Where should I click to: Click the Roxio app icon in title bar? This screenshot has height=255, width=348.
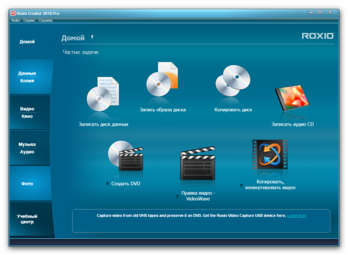(x=13, y=13)
